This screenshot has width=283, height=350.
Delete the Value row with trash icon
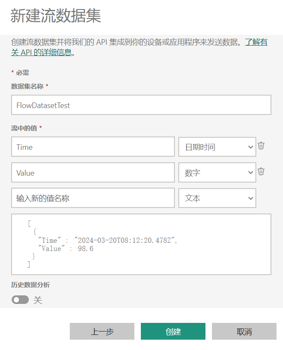[261, 172]
